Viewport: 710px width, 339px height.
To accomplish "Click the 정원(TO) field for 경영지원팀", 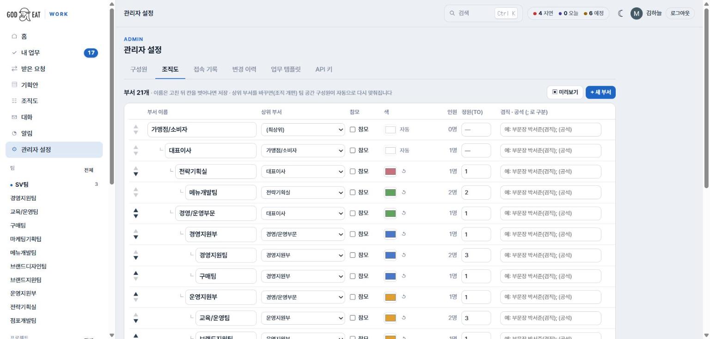I will pos(476,255).
